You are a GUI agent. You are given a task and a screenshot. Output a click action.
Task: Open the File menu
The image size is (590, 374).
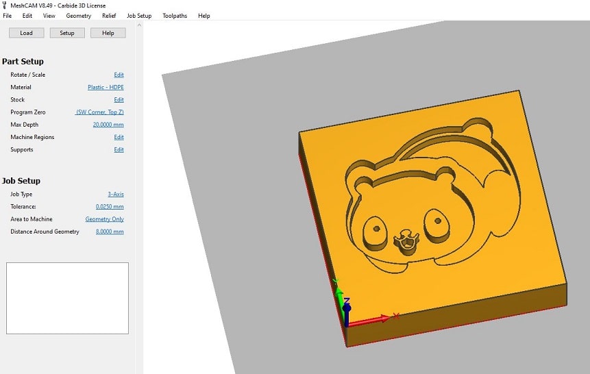coord(7,16)
